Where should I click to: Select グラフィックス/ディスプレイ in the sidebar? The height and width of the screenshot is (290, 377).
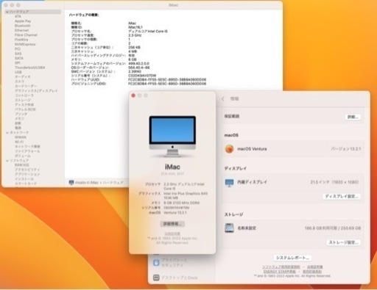click(36, 91)
